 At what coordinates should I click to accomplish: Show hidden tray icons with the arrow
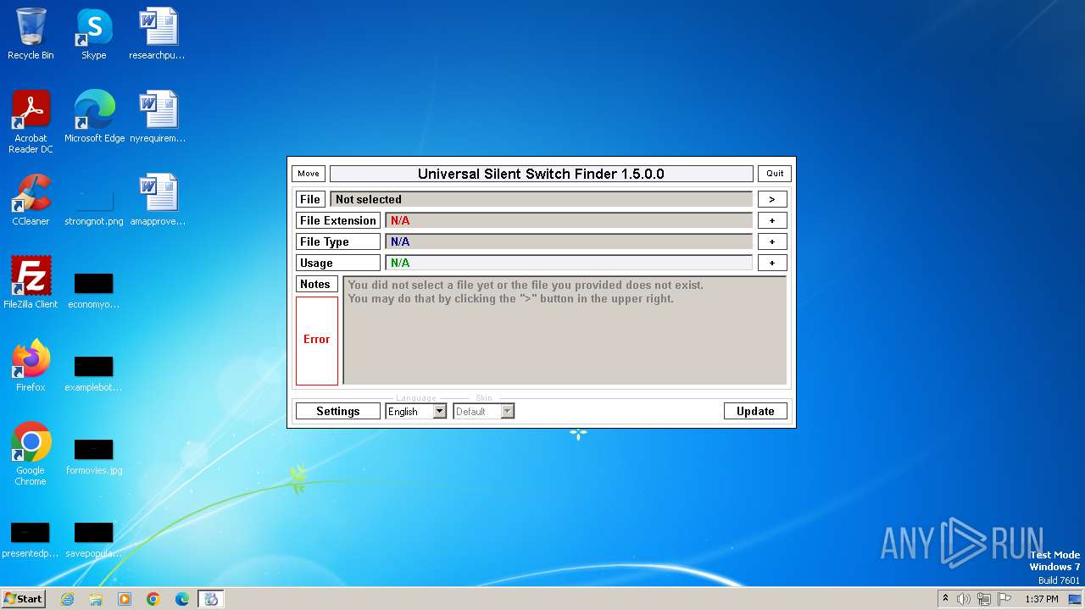point(945,599)
